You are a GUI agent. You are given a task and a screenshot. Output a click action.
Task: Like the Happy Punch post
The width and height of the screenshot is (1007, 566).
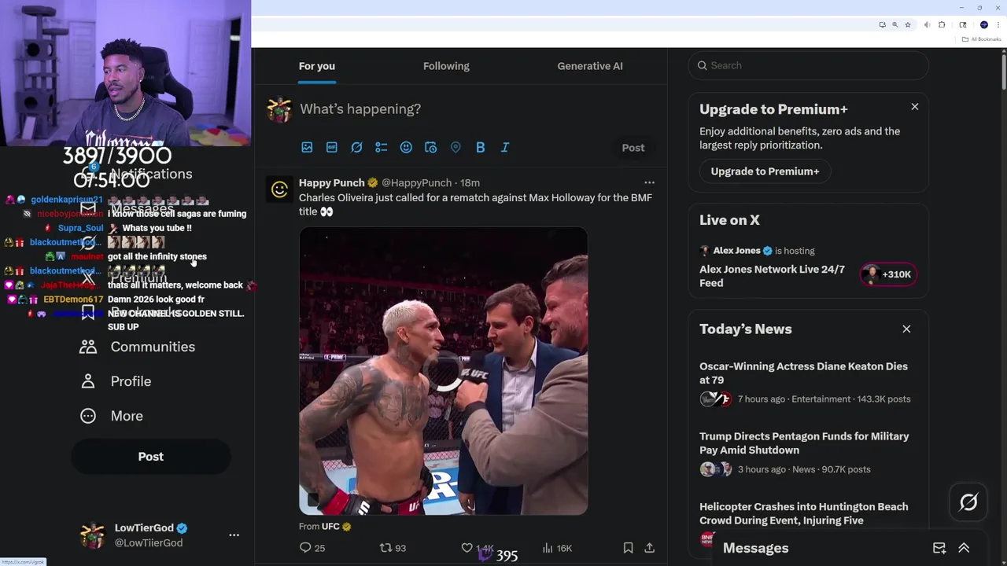(x=467, y=548)
